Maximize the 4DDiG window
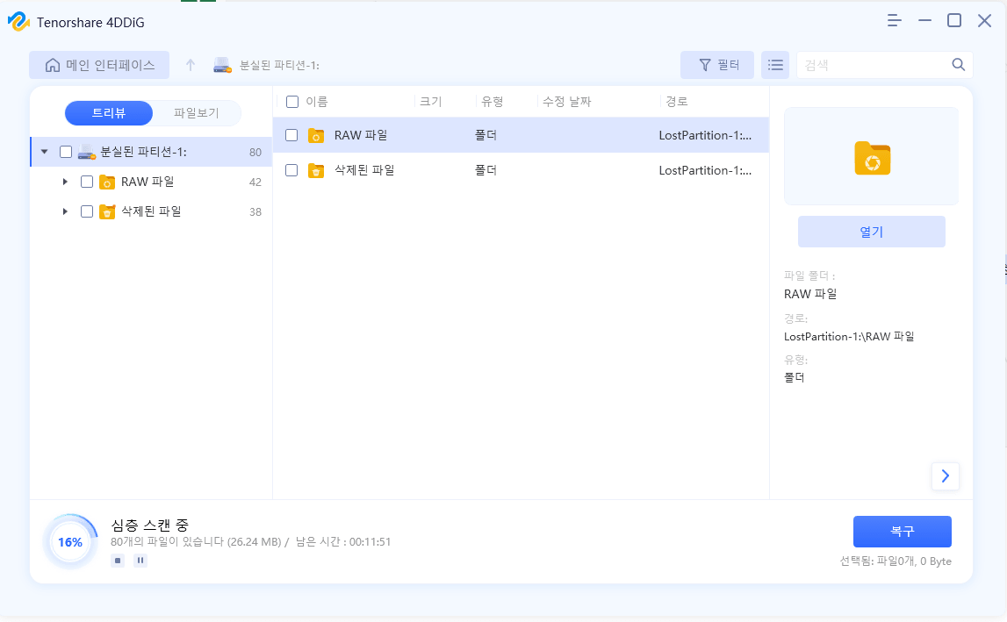The width and height of the screenshot is (1007, 622). pos(954,20)
